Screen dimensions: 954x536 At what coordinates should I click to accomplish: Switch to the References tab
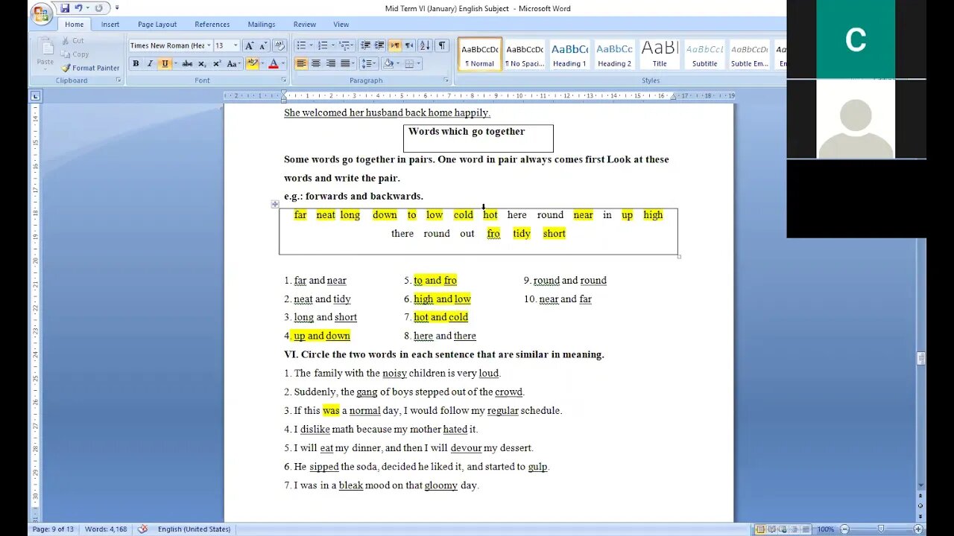click(x=212, y=25)
